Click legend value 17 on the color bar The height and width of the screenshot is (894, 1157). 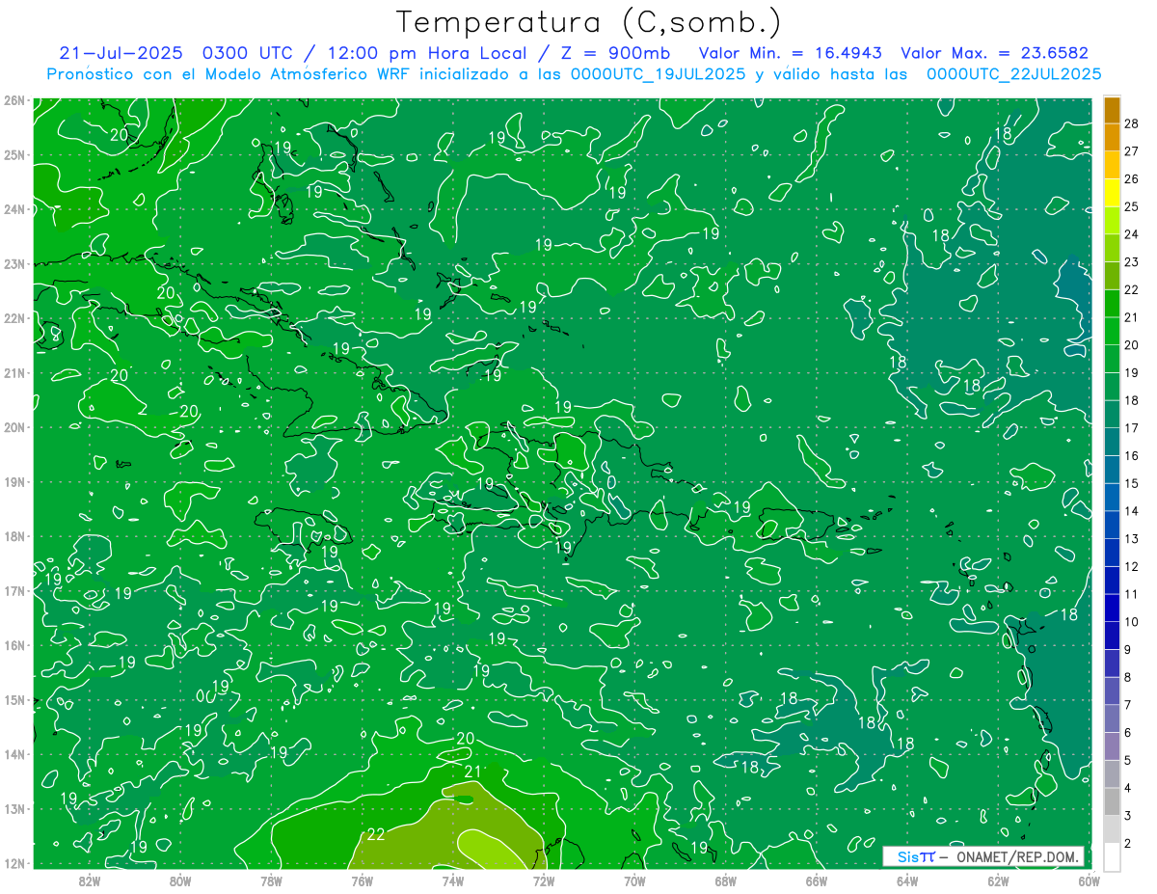[1131, 427]
